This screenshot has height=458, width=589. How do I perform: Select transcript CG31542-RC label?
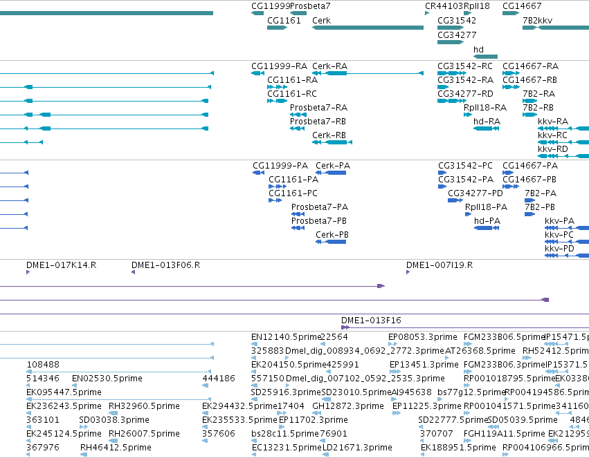click(x=464, y=66)
